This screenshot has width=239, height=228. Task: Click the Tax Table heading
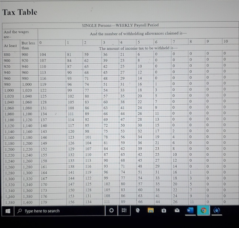click(x=20, y=12)
